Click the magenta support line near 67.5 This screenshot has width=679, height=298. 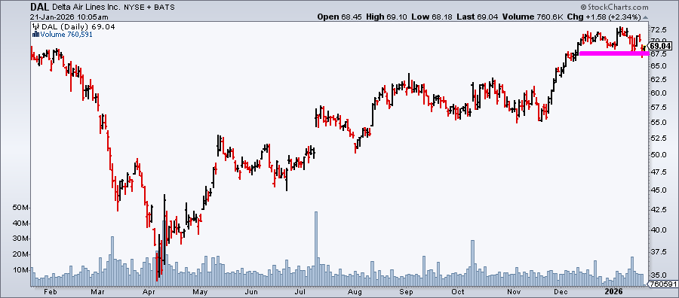pos(613,53)
